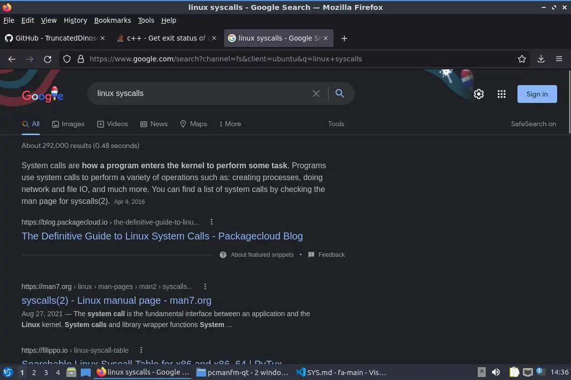Reload the current page
The width and height of the screenshot is (571, 380).
click(48, 59)
